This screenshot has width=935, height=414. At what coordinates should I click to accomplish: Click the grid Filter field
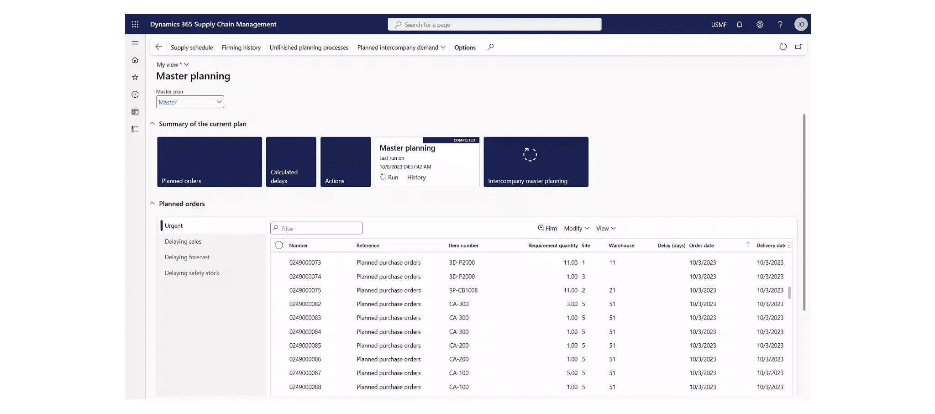[x=316, y=228]
